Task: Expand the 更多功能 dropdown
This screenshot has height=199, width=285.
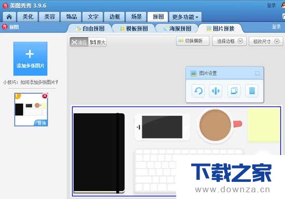Action: pos(185,17)
